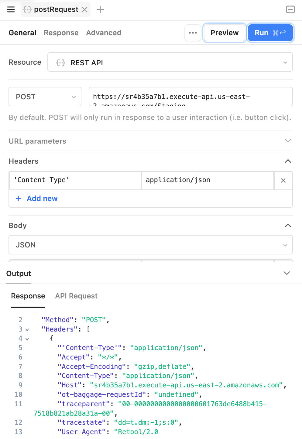Click the "tracestate" response line
Image resolution: width=302 pixels, height=439 pixels.
pos(120,423)
